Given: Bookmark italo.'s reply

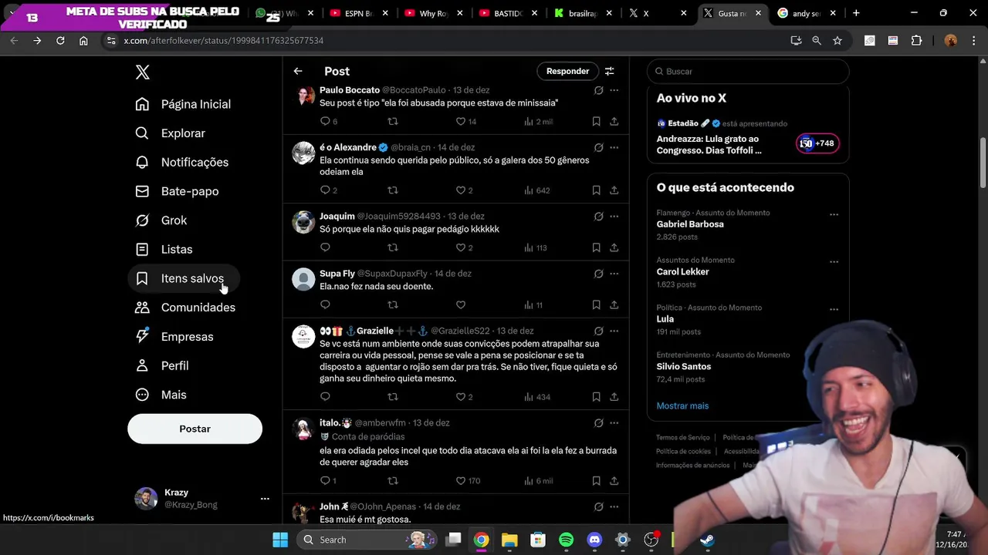Looking at the screenshot, I should (596, 480).
